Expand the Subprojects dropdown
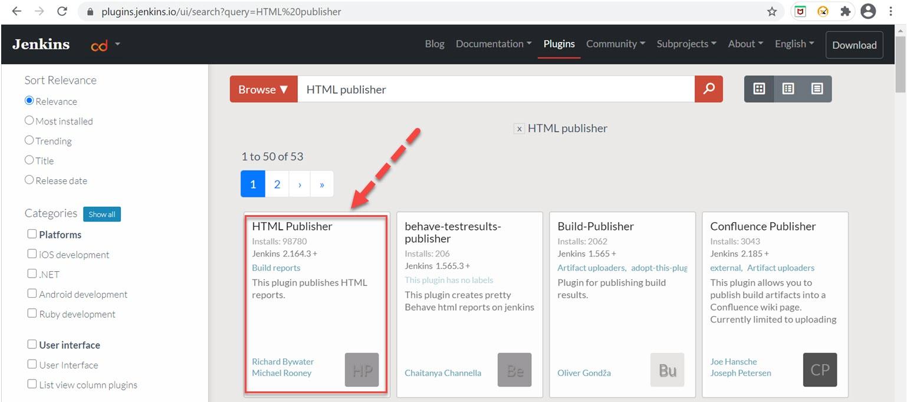This screenshot has width=907, height=402. (x=686, y=44)
